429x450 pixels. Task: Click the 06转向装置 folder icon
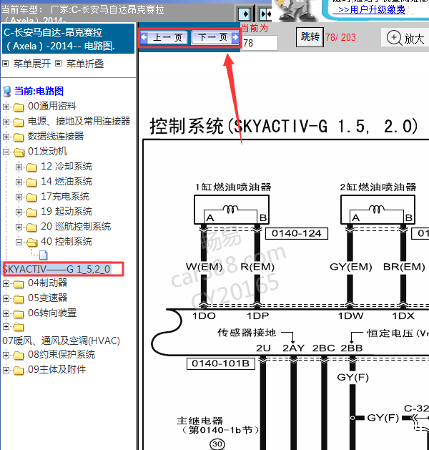point(19,314)
